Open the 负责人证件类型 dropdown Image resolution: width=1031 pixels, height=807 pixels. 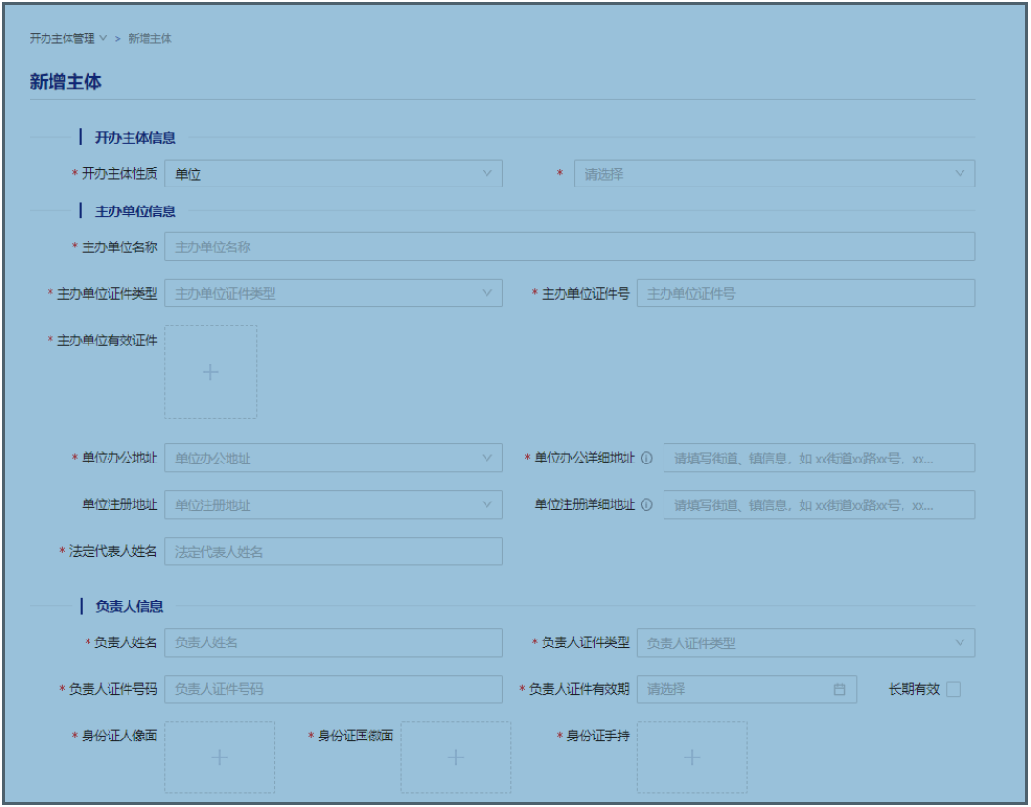pyautogui.click(x=804, y=642)
